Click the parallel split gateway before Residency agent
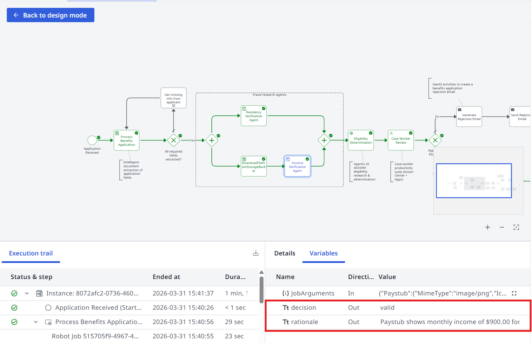532x343 pixels. tap(212, 140)
